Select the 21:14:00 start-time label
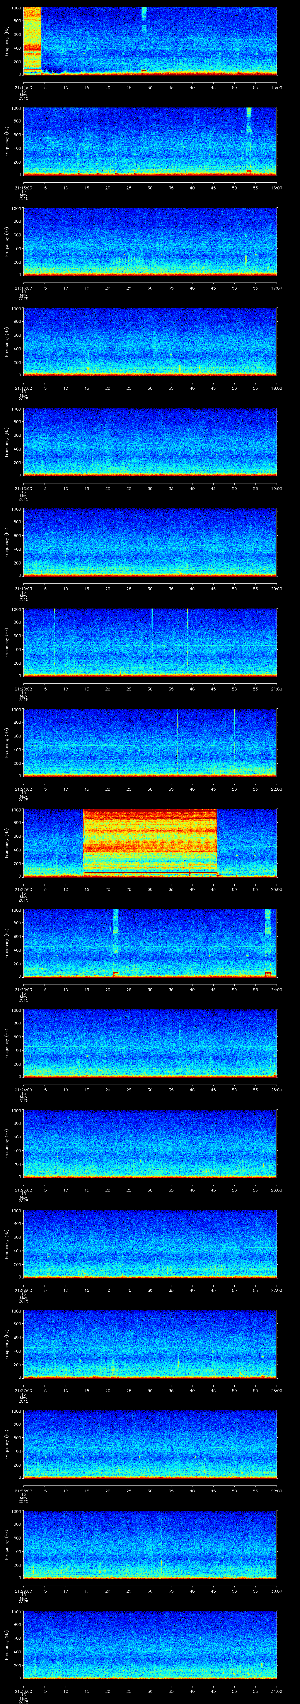The width and height of the screenshot is (300, 1704). 23,87
